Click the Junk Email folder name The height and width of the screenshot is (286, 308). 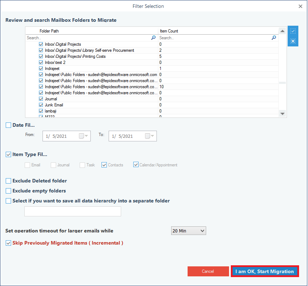[54, 105]
